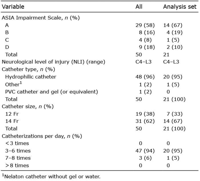Select the 29 (58) value for grade A
The image size is (200, 181).
pyautogui.click(x=145, y=25)
